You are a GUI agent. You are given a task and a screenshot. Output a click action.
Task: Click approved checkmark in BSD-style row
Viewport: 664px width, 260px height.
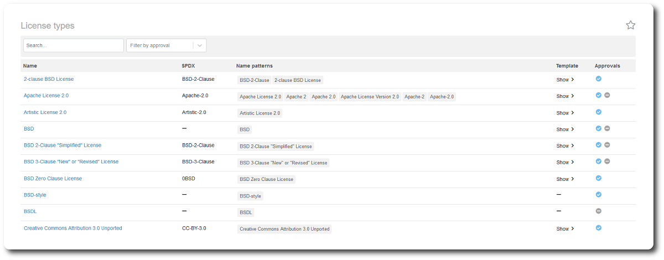coord(598,195)
